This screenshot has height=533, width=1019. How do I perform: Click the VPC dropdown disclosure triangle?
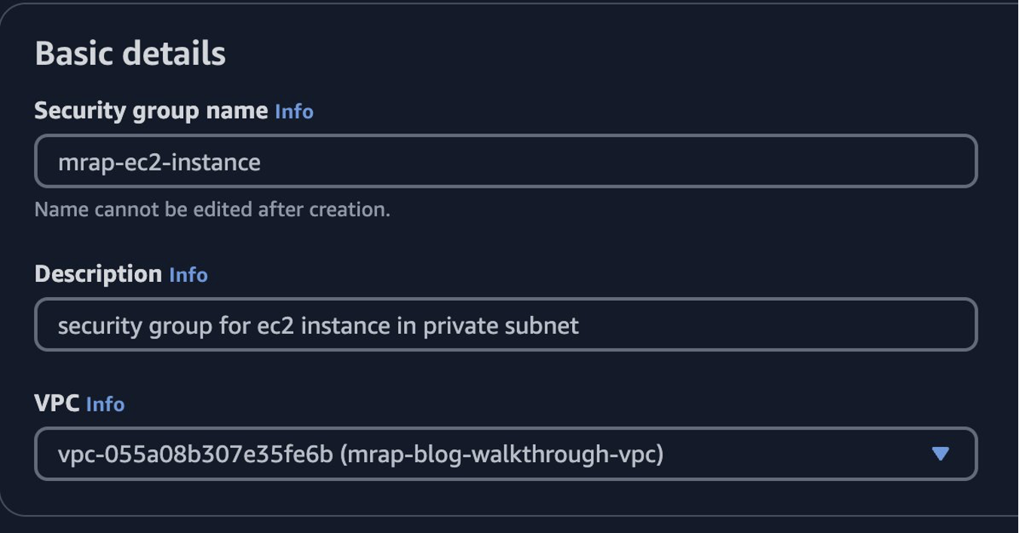click(939, 455)
